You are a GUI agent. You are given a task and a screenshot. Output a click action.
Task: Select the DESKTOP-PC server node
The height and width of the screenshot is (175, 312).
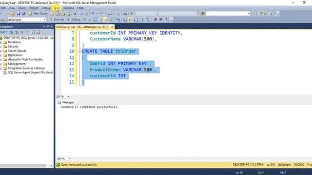click(x=28, y=38)
